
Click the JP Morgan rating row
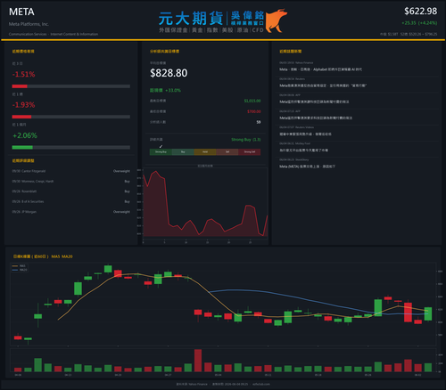[x=71, y=212]
